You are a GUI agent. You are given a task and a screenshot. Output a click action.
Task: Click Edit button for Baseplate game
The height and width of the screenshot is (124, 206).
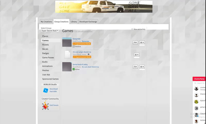pyautogui.click(x=135, y=42)
